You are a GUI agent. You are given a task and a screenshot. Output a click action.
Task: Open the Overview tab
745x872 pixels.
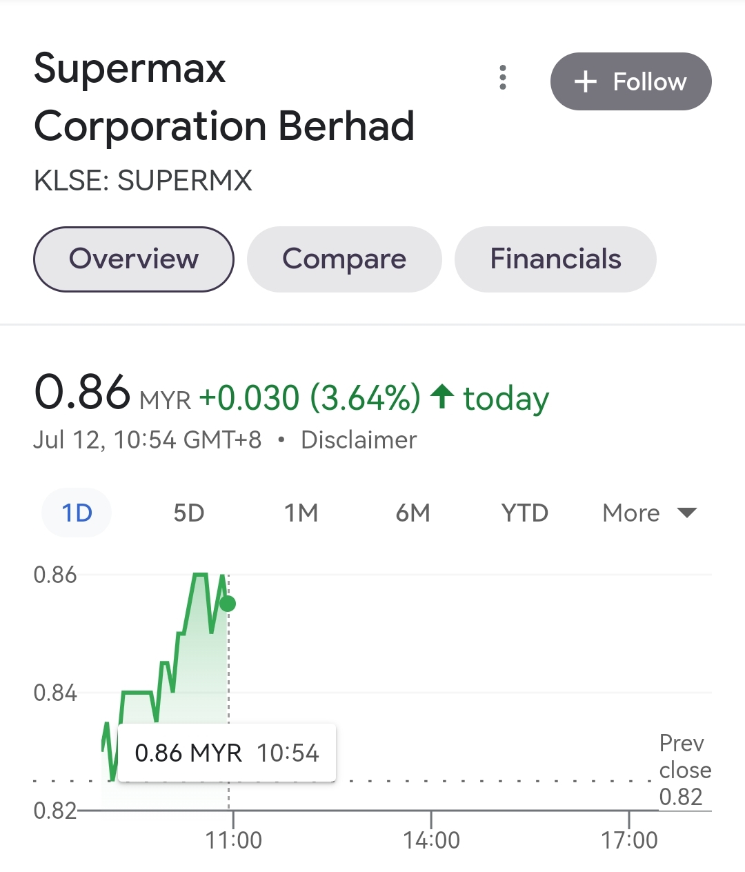(134, 259)
